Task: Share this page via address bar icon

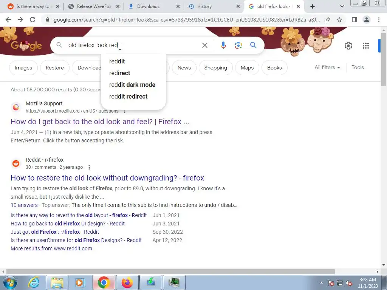Action: (x=327, y=20)
